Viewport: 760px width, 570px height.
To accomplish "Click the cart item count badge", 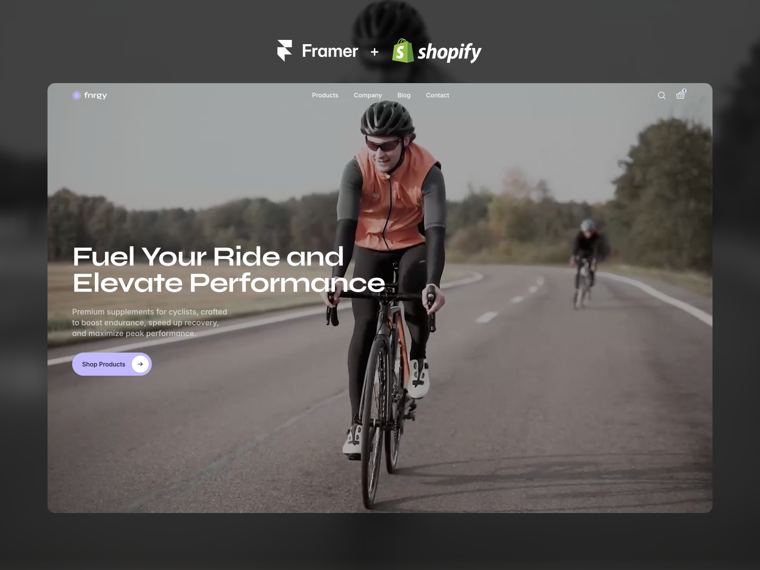I will tap(684, 91).
